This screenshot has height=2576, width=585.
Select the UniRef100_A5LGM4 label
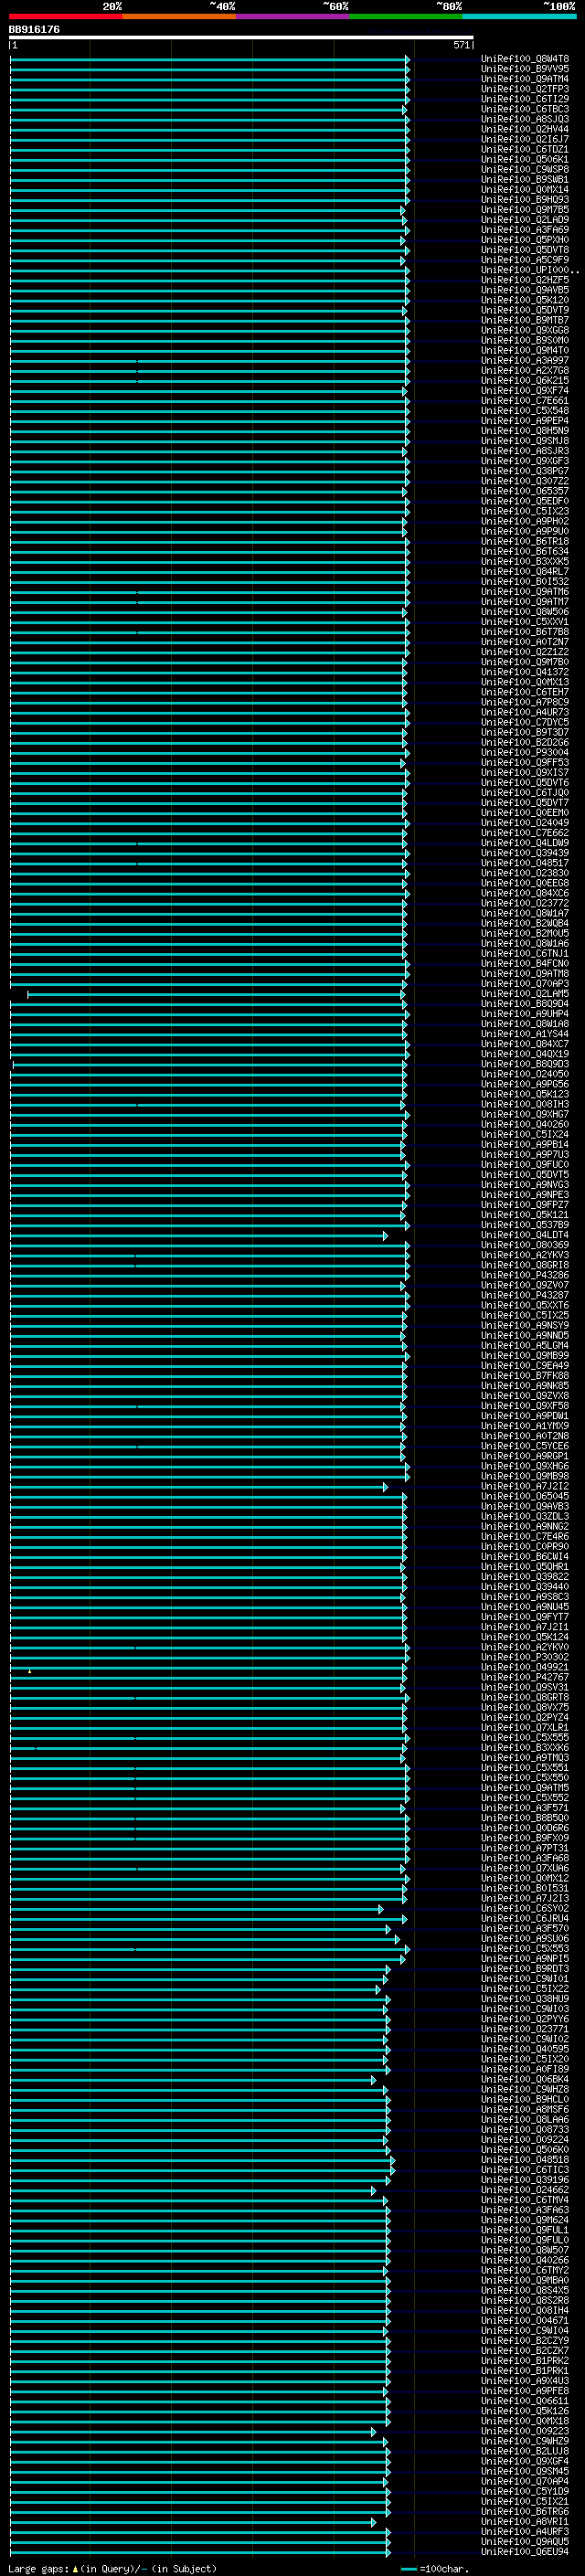[x=525, y=1345]
